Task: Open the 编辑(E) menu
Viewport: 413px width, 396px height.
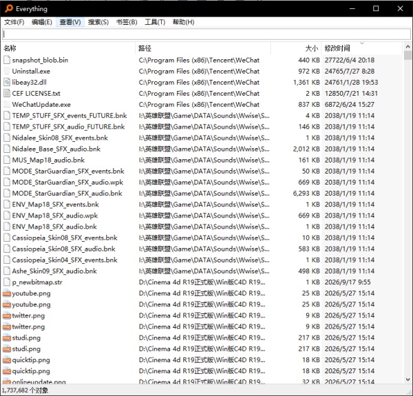Action: tap(42, 22)
